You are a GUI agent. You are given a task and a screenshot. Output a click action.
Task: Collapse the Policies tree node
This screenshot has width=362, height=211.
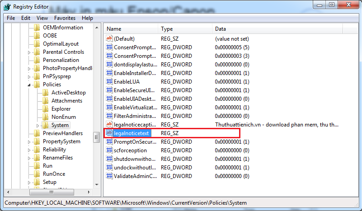[29, 84]
